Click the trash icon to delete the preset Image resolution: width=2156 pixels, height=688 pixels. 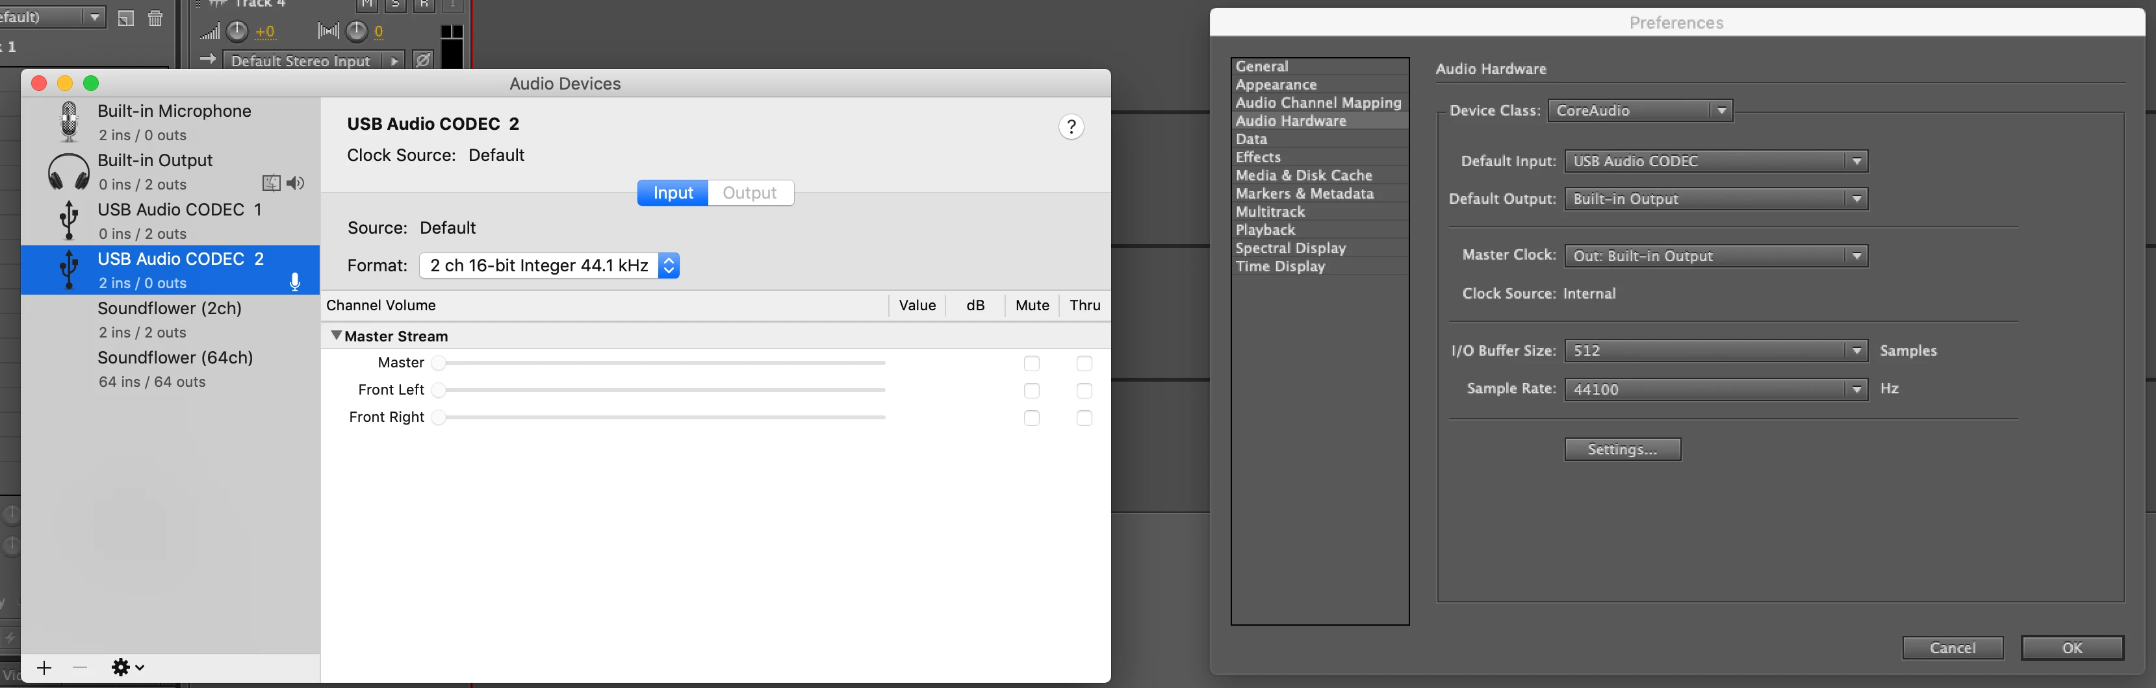[156, 18]
